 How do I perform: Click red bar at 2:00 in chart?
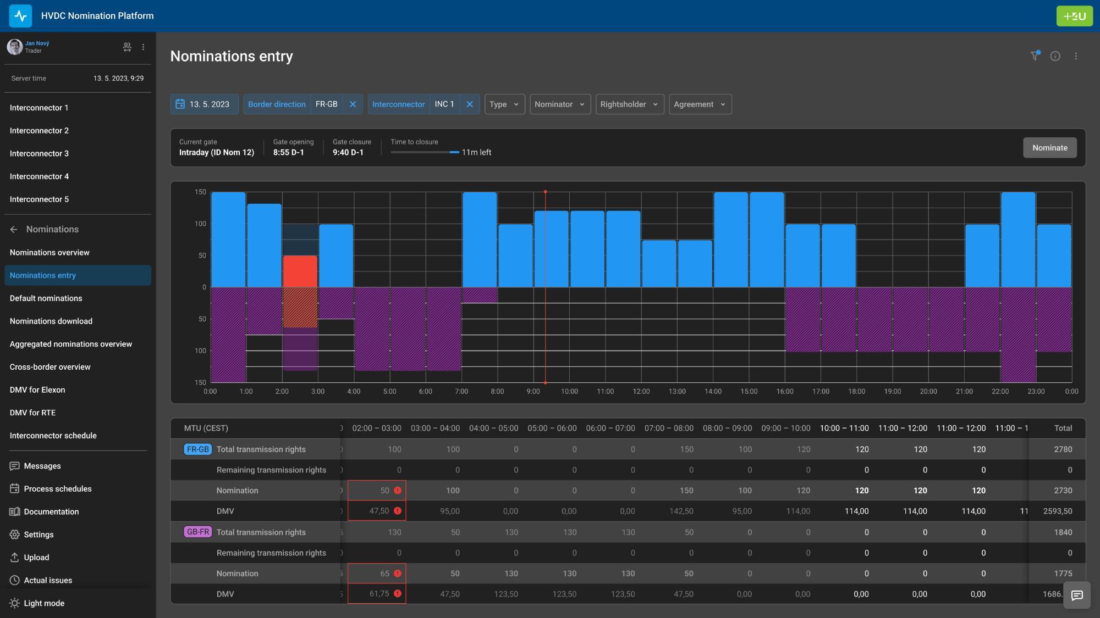pyautogui.click(x=300, y=271)
